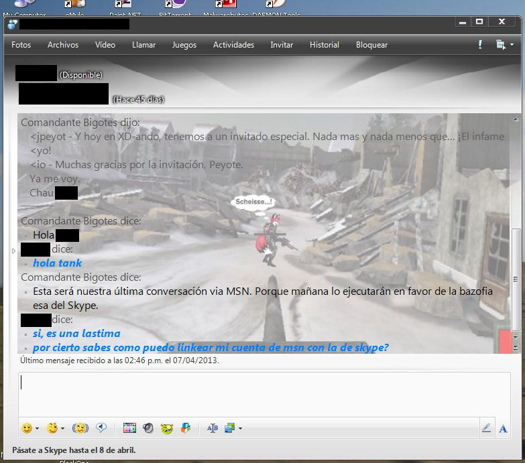Click the 'si, es una lastima' message
The width and height of the screenshot is (525, 463).
click(76, 333)
